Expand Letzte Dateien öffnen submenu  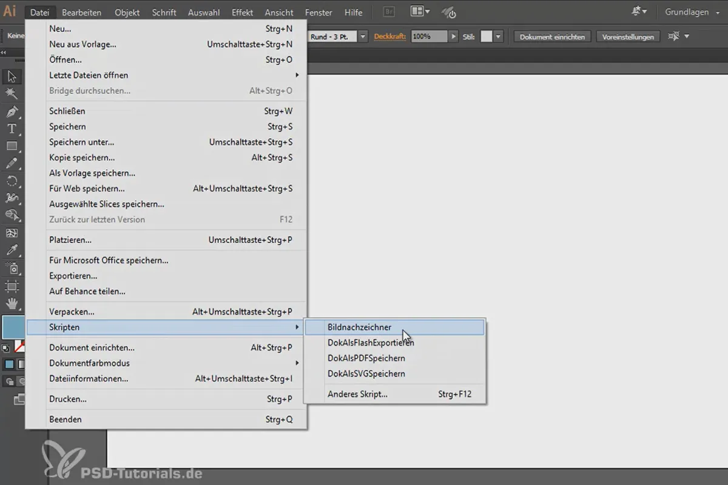[x=167, y=75]
